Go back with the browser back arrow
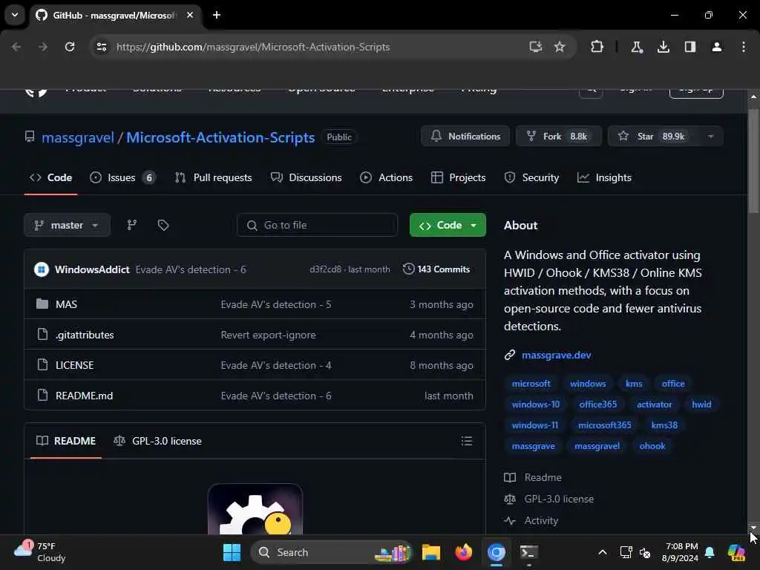760x570 pixels. pyautogui.click(x=16, y=47)
